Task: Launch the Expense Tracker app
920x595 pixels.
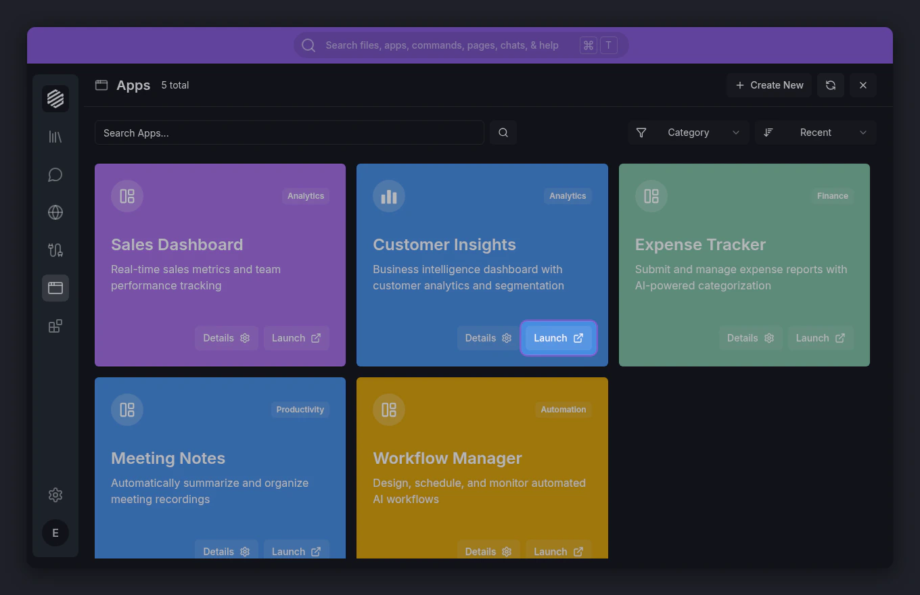Action: point(821,338)
